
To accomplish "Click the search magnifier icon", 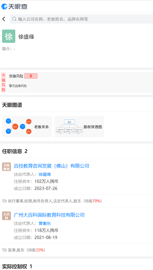I will pyautogui.click(x=14, y=19).
